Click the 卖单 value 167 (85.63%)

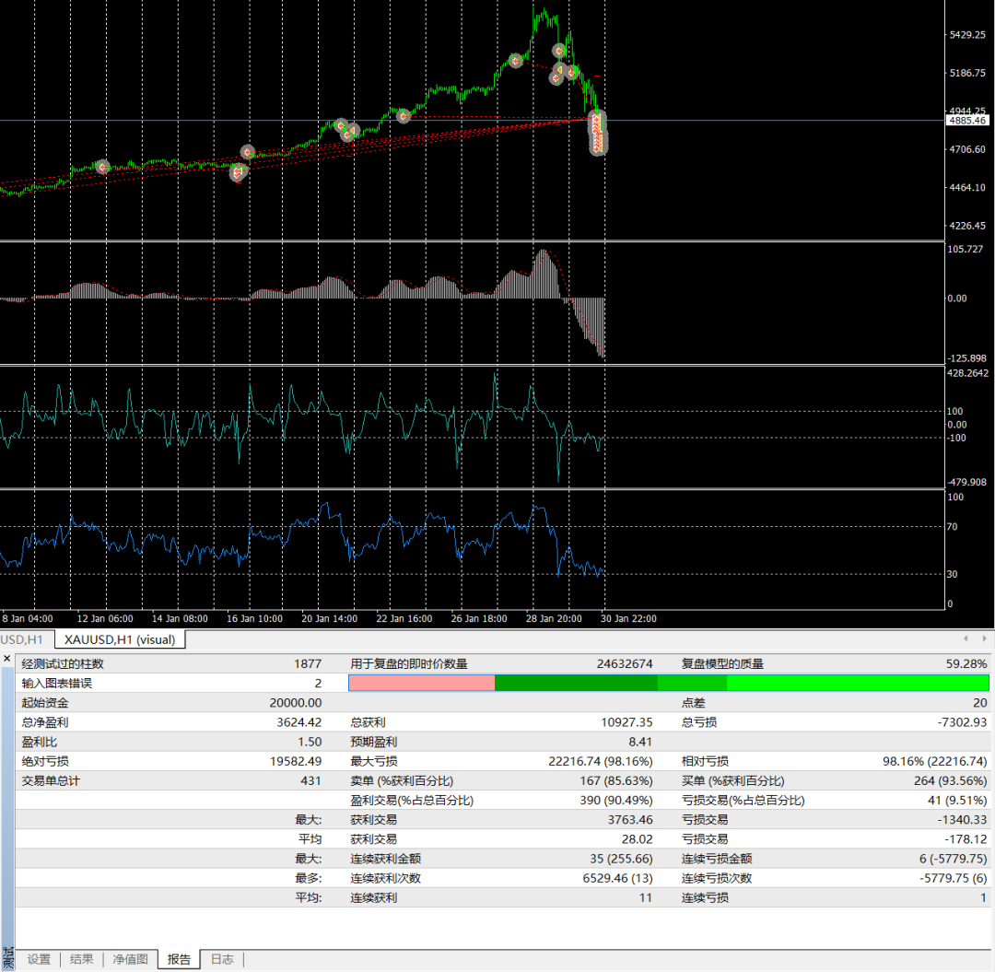pos(616,780)
